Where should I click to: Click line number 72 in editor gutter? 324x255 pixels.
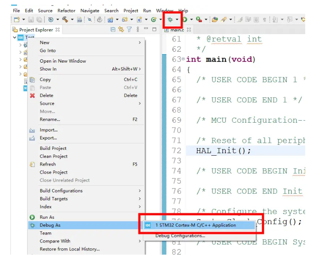177,151
